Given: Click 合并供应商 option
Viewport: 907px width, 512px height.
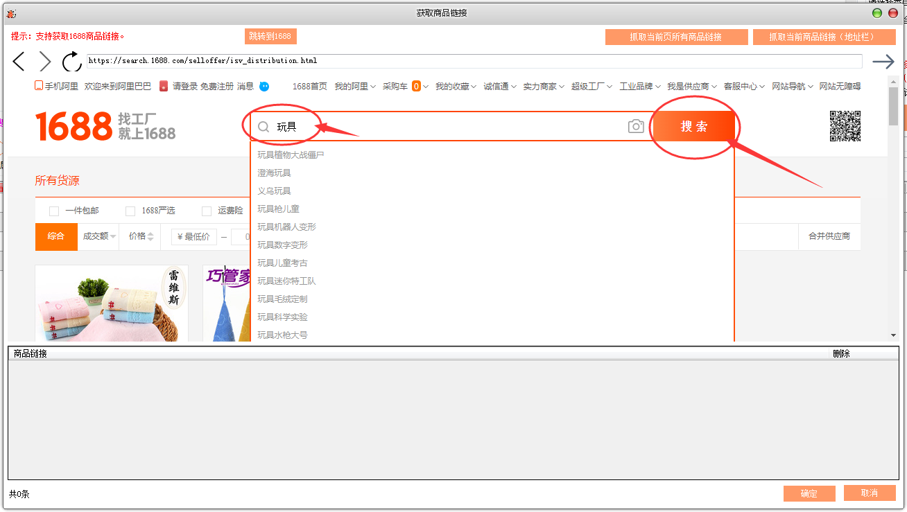Looking at the screenshot, I should pyautogui.click(x=829, y=236).
